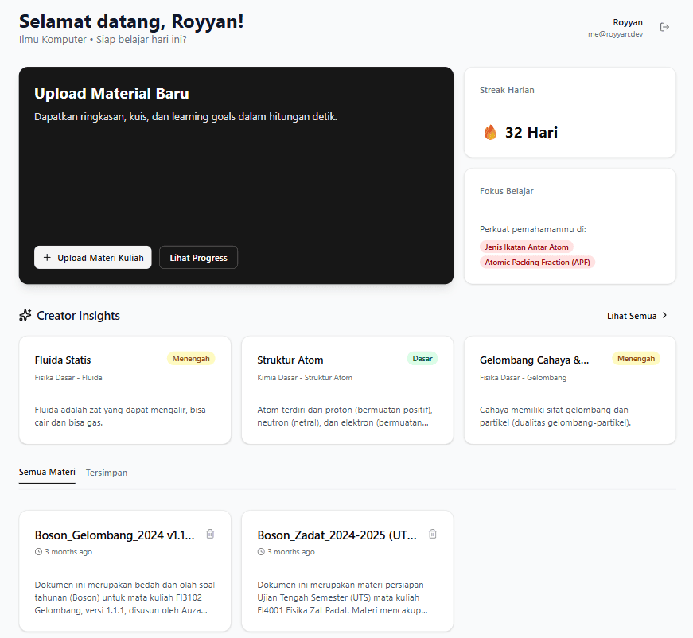Open the Lihat Semua link

pos(632,315)
